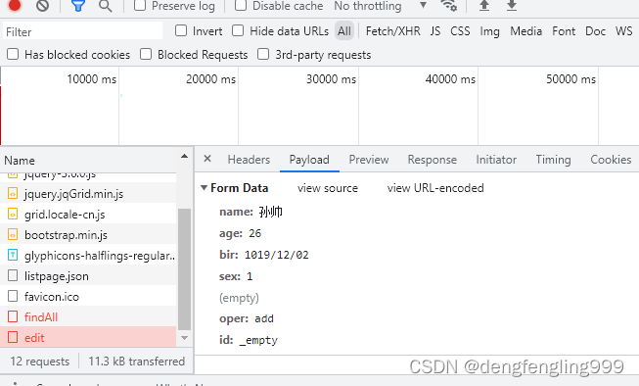Check the Invert filter option
The height and width of the screenshot is (386, 639).
pos(181,30)
